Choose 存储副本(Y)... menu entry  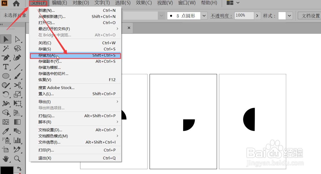click(75, 61)
